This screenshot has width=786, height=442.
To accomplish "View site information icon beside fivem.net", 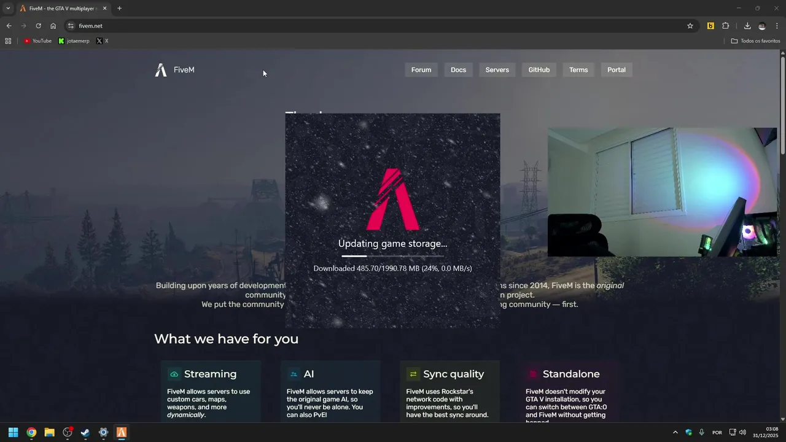I will tap(71, 26).
